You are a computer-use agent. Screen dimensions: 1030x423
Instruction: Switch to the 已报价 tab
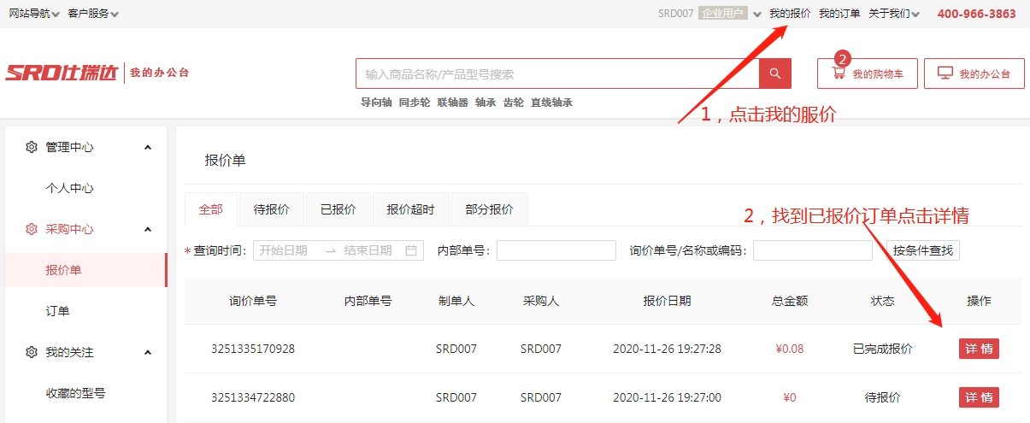338,209
